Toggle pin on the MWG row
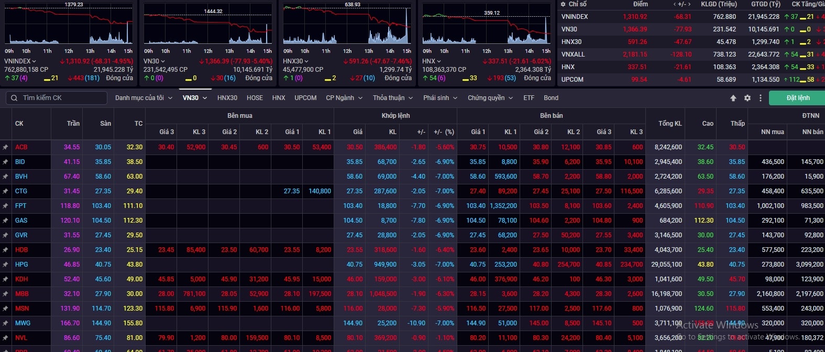Image resolution: width=825 pixels, height=352 pixels. 5,323
